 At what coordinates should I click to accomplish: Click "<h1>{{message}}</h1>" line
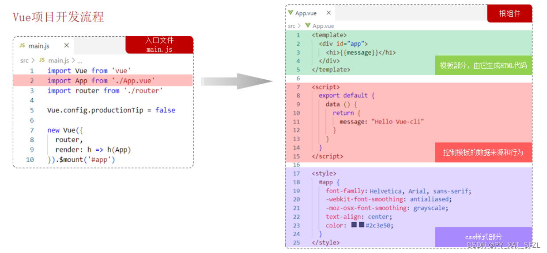point(361,52)
